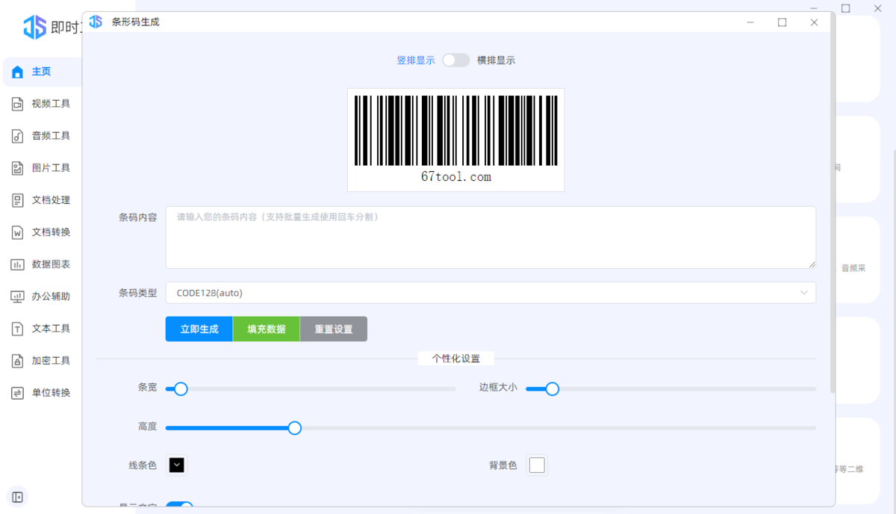The height and width of the screenshot is (514, 896).
Task: Click the generated barcode preview image
Action: (455, 140)
